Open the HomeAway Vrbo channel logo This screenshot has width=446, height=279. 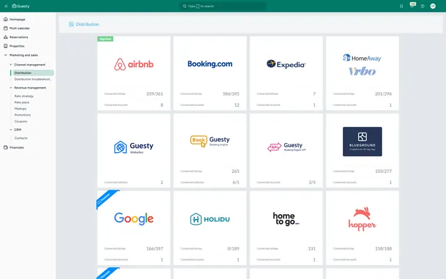pos(362,65)
